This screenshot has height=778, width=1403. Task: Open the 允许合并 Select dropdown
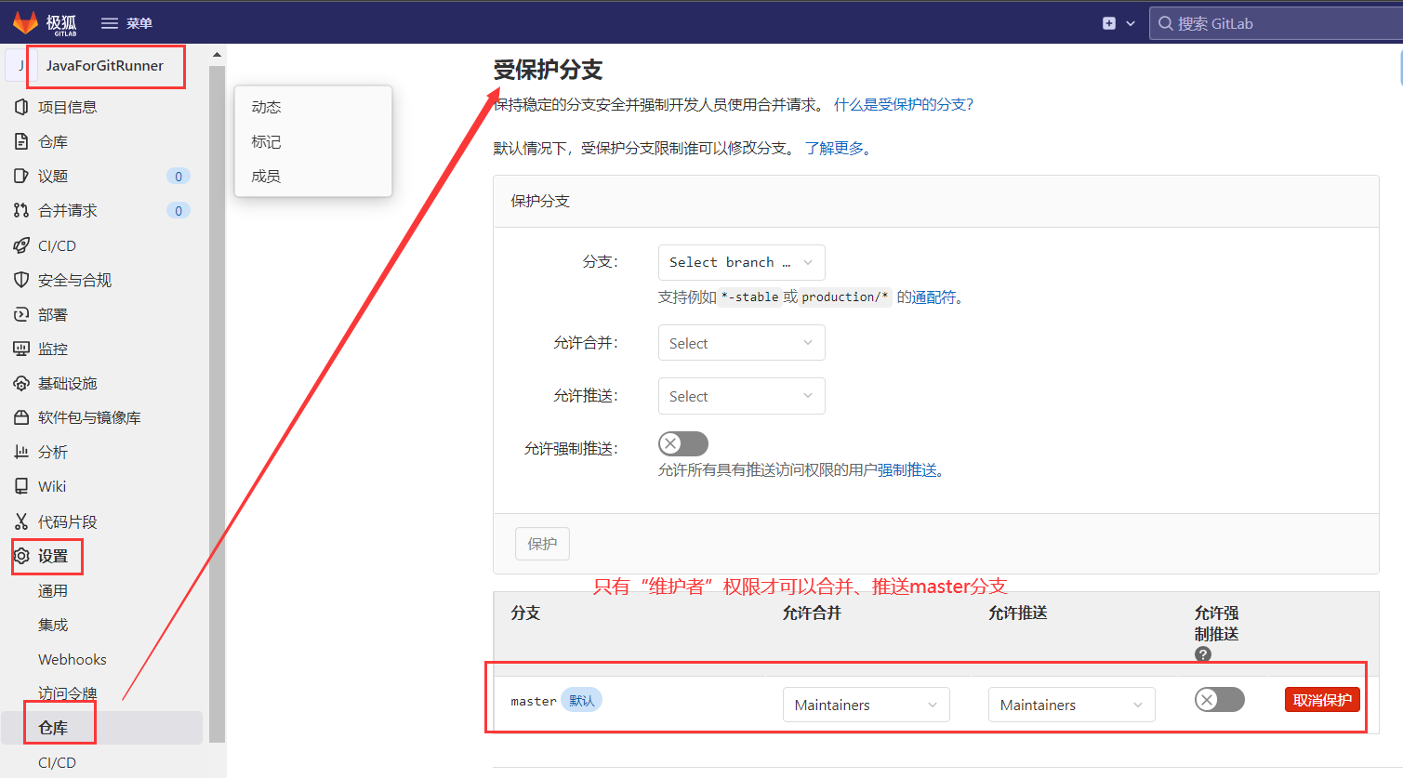741,342
